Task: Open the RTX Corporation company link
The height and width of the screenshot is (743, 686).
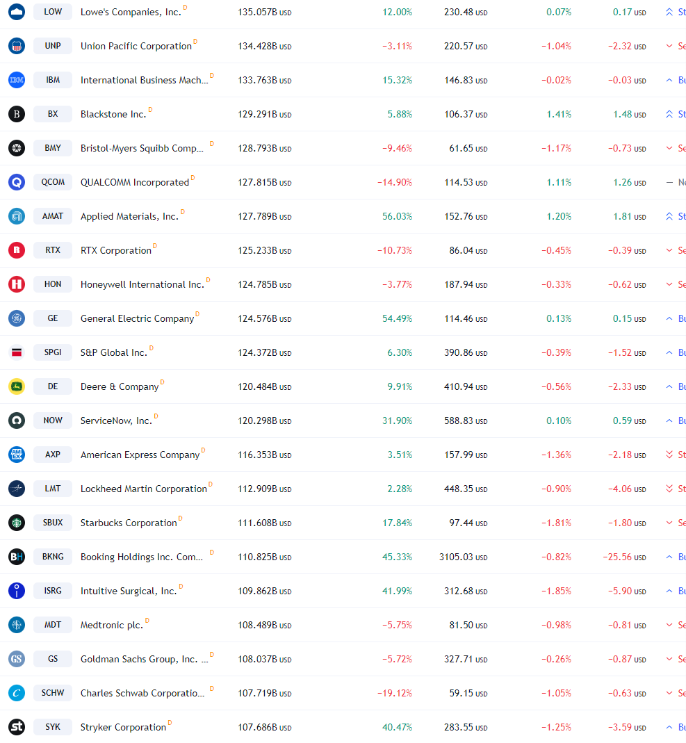Action: click(116, 250)
